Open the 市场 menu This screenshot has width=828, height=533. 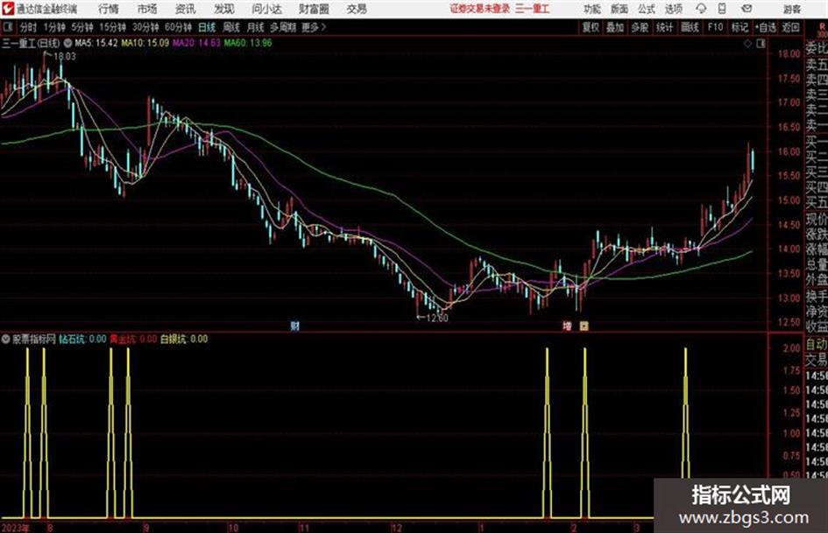coord(147,9)
